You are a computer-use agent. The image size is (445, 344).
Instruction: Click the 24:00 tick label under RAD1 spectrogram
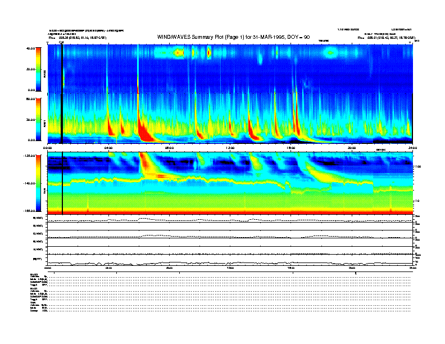pos(412,148)
